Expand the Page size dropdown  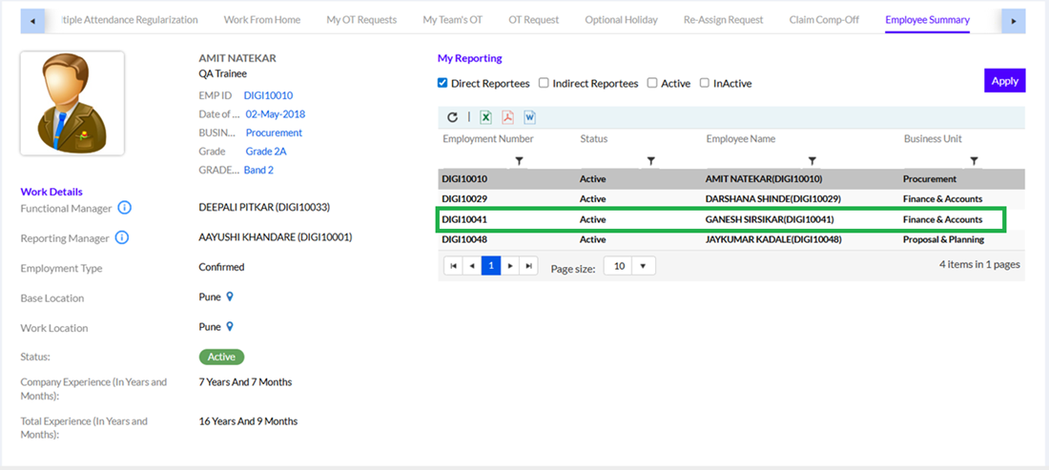(643, 267)
